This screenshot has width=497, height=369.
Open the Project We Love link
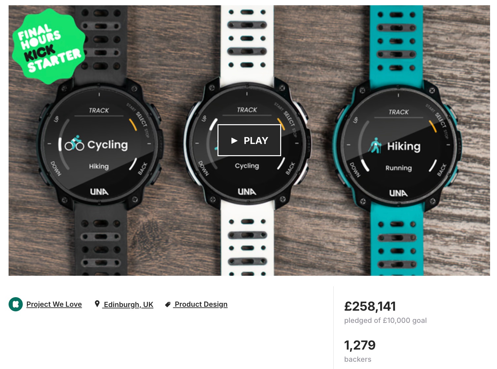pyautogui.click(x=54, y=304)
